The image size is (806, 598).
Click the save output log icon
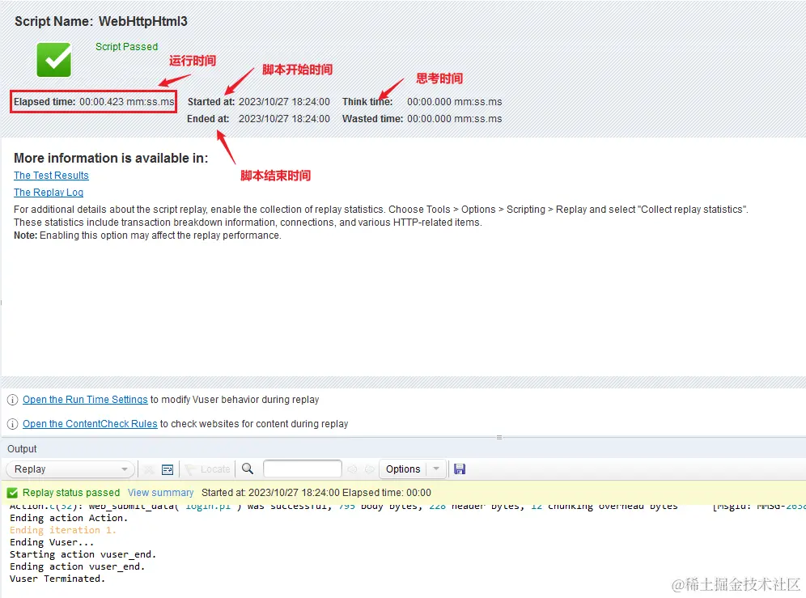pos(460,469)
